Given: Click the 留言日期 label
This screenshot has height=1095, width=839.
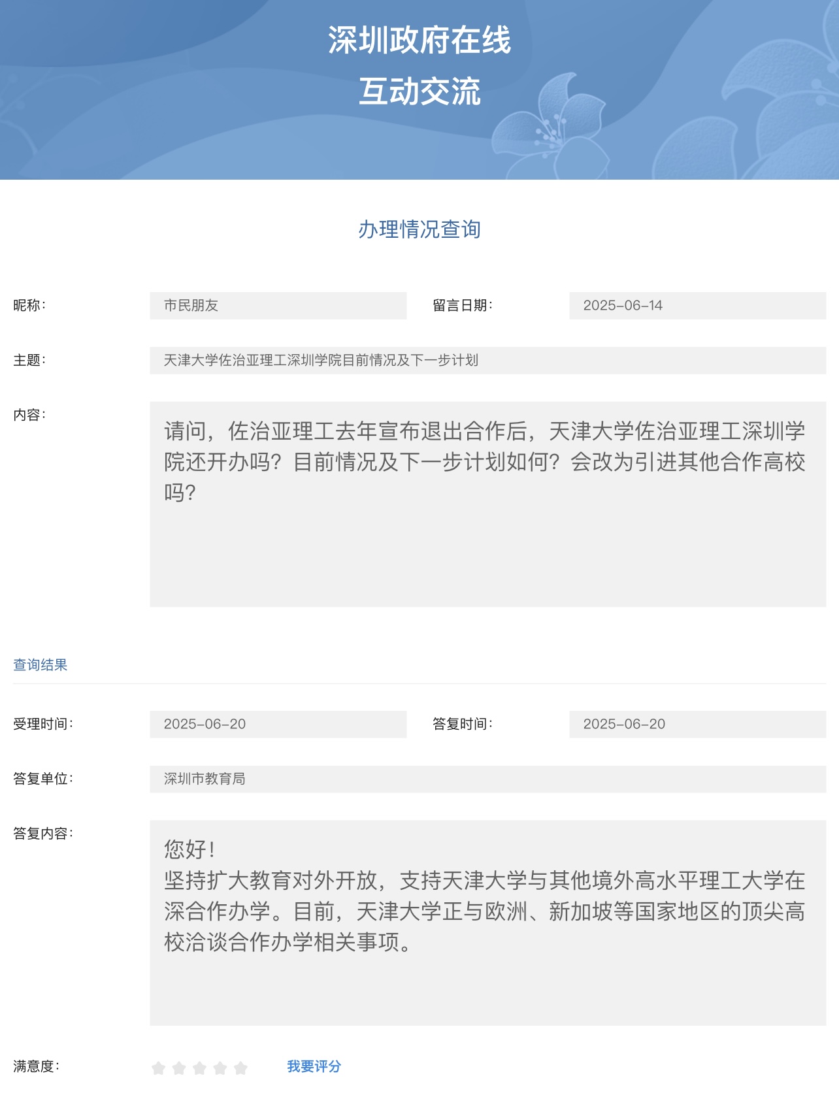Looking at the screenshot, I should pos(463,305).
